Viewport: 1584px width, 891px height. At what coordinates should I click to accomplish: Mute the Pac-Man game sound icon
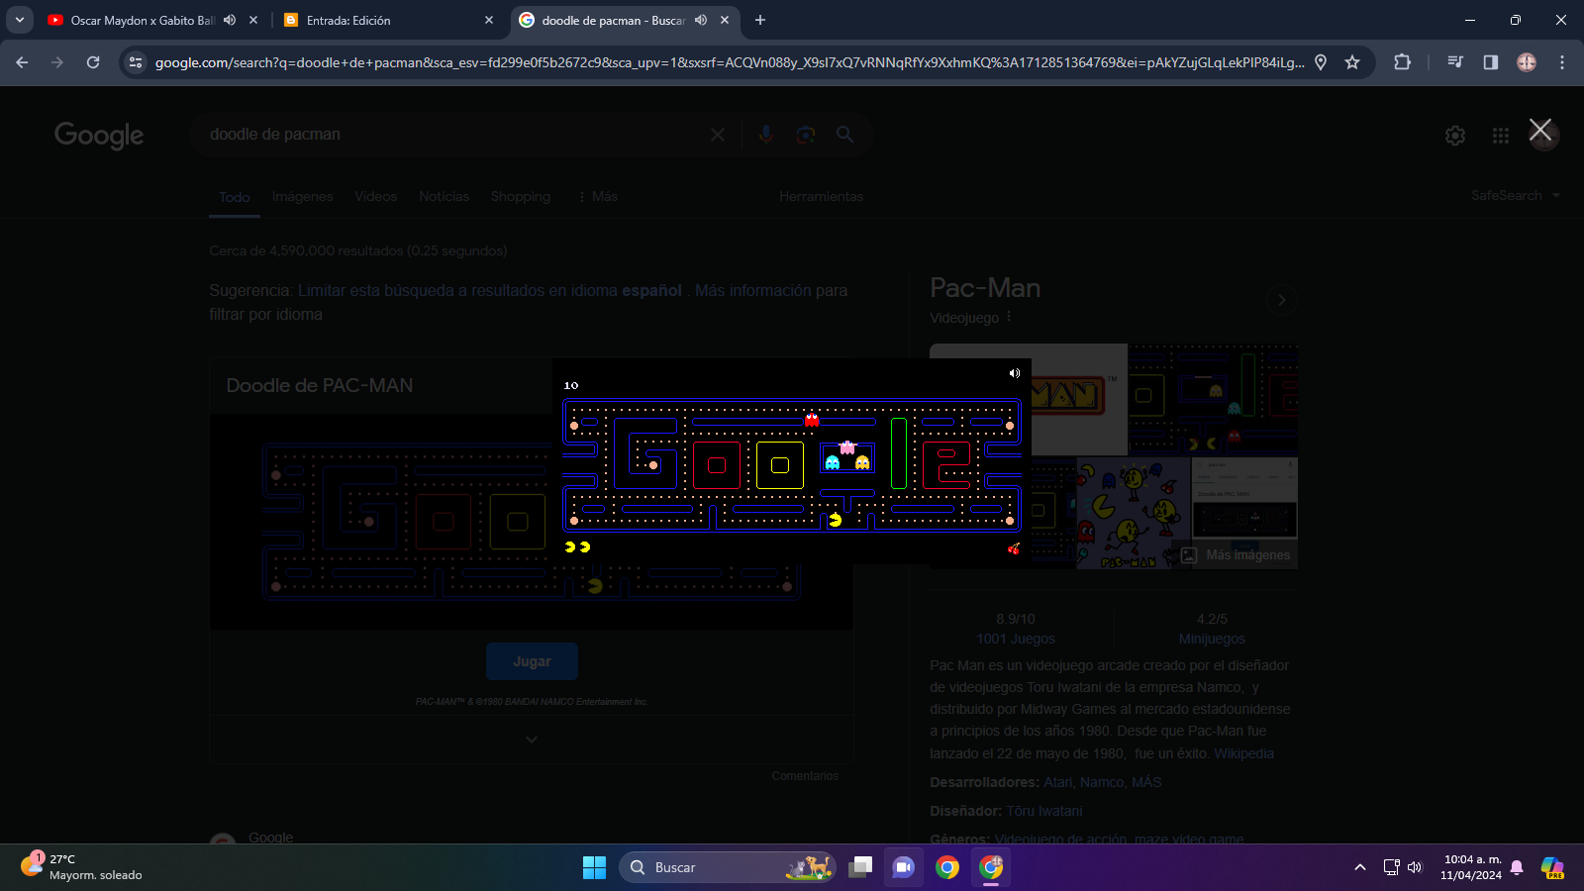click(x=1014, y=373)
